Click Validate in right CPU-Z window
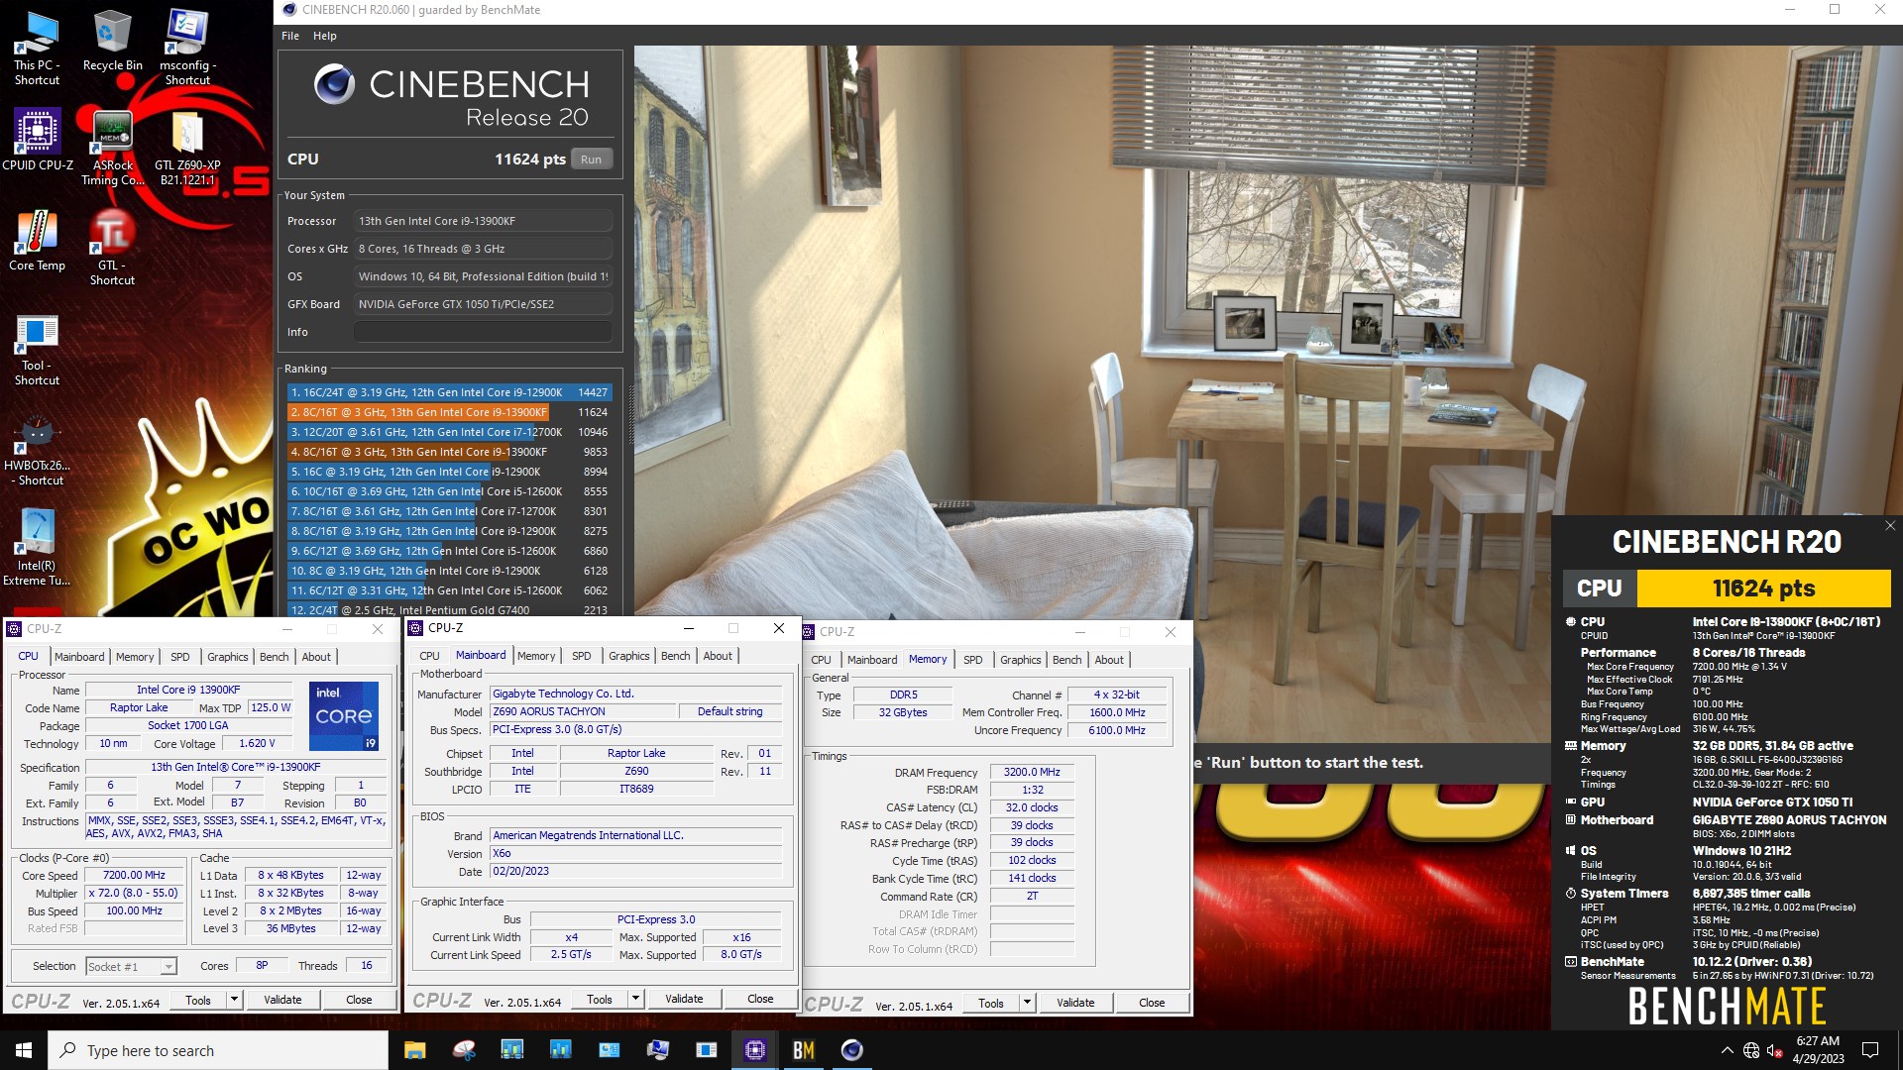The height and width of the screenshot is (1070, 1903). [1075, 1003]
